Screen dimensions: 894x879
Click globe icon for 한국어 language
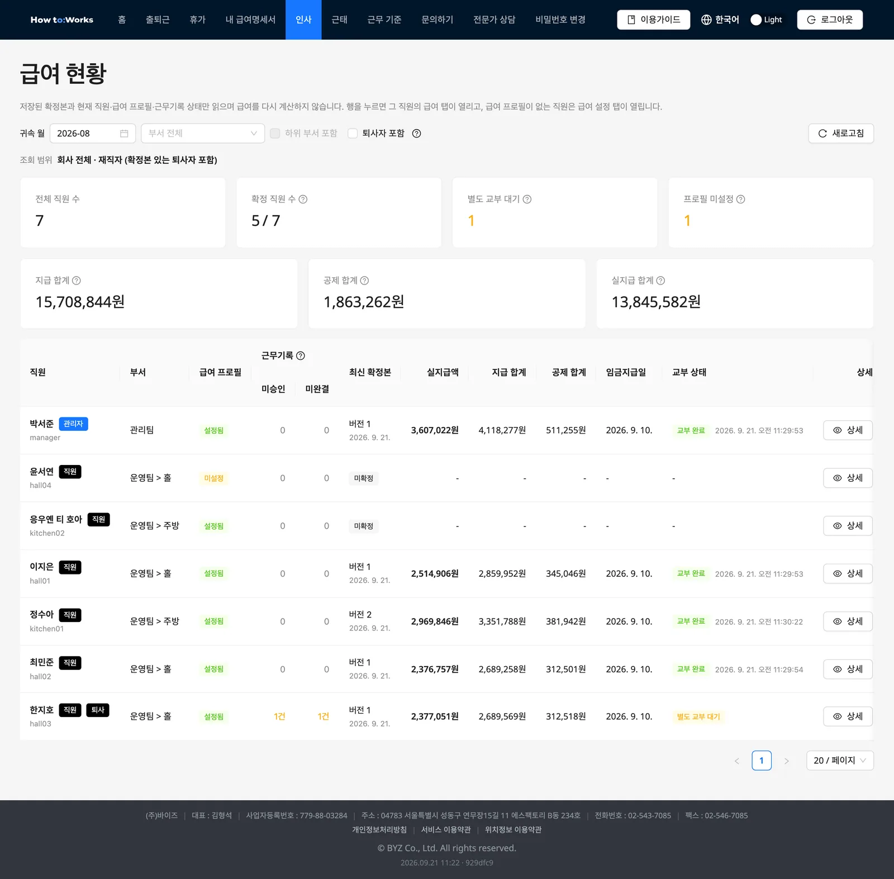coord(706,20)
